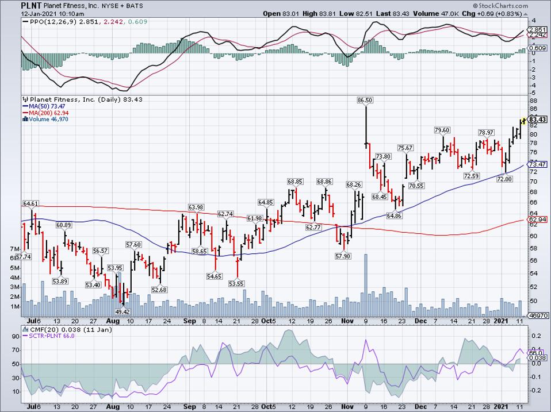551x412 pixels.
Task: Click the 53.55 low price label
Action: pos(236,284)
